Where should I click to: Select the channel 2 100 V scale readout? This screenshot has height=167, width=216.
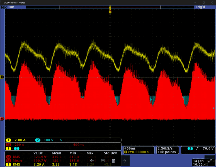pos(46,140)
